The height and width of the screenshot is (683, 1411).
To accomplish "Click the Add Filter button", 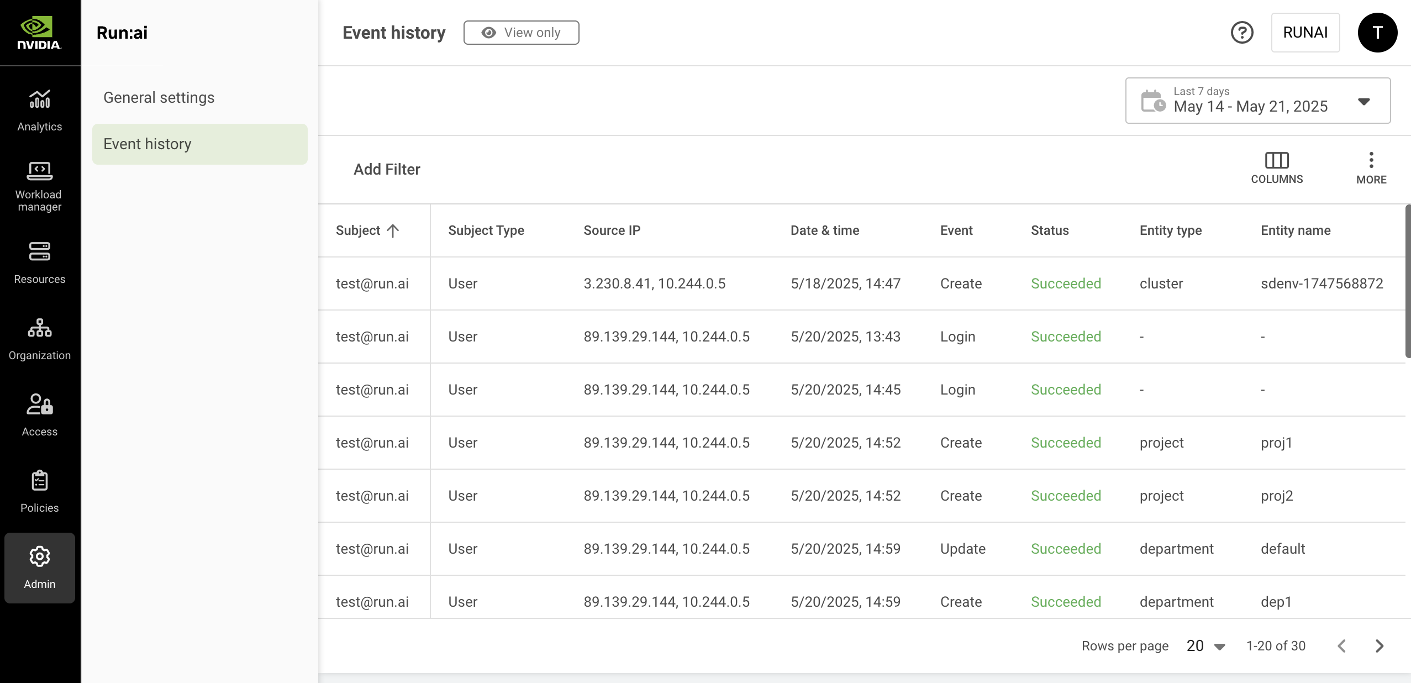I will (x=387, y=169).
